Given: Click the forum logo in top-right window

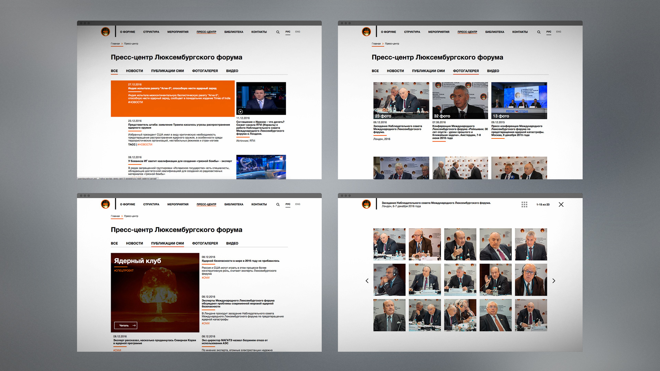Looking at the screenshot, I should 366,32.
